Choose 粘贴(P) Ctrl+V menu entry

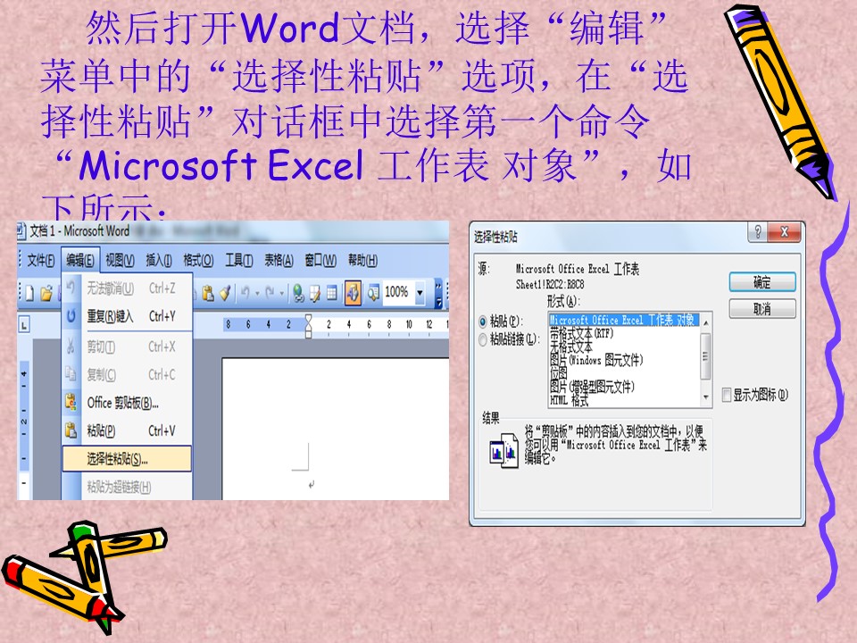[x=128, y=430]
